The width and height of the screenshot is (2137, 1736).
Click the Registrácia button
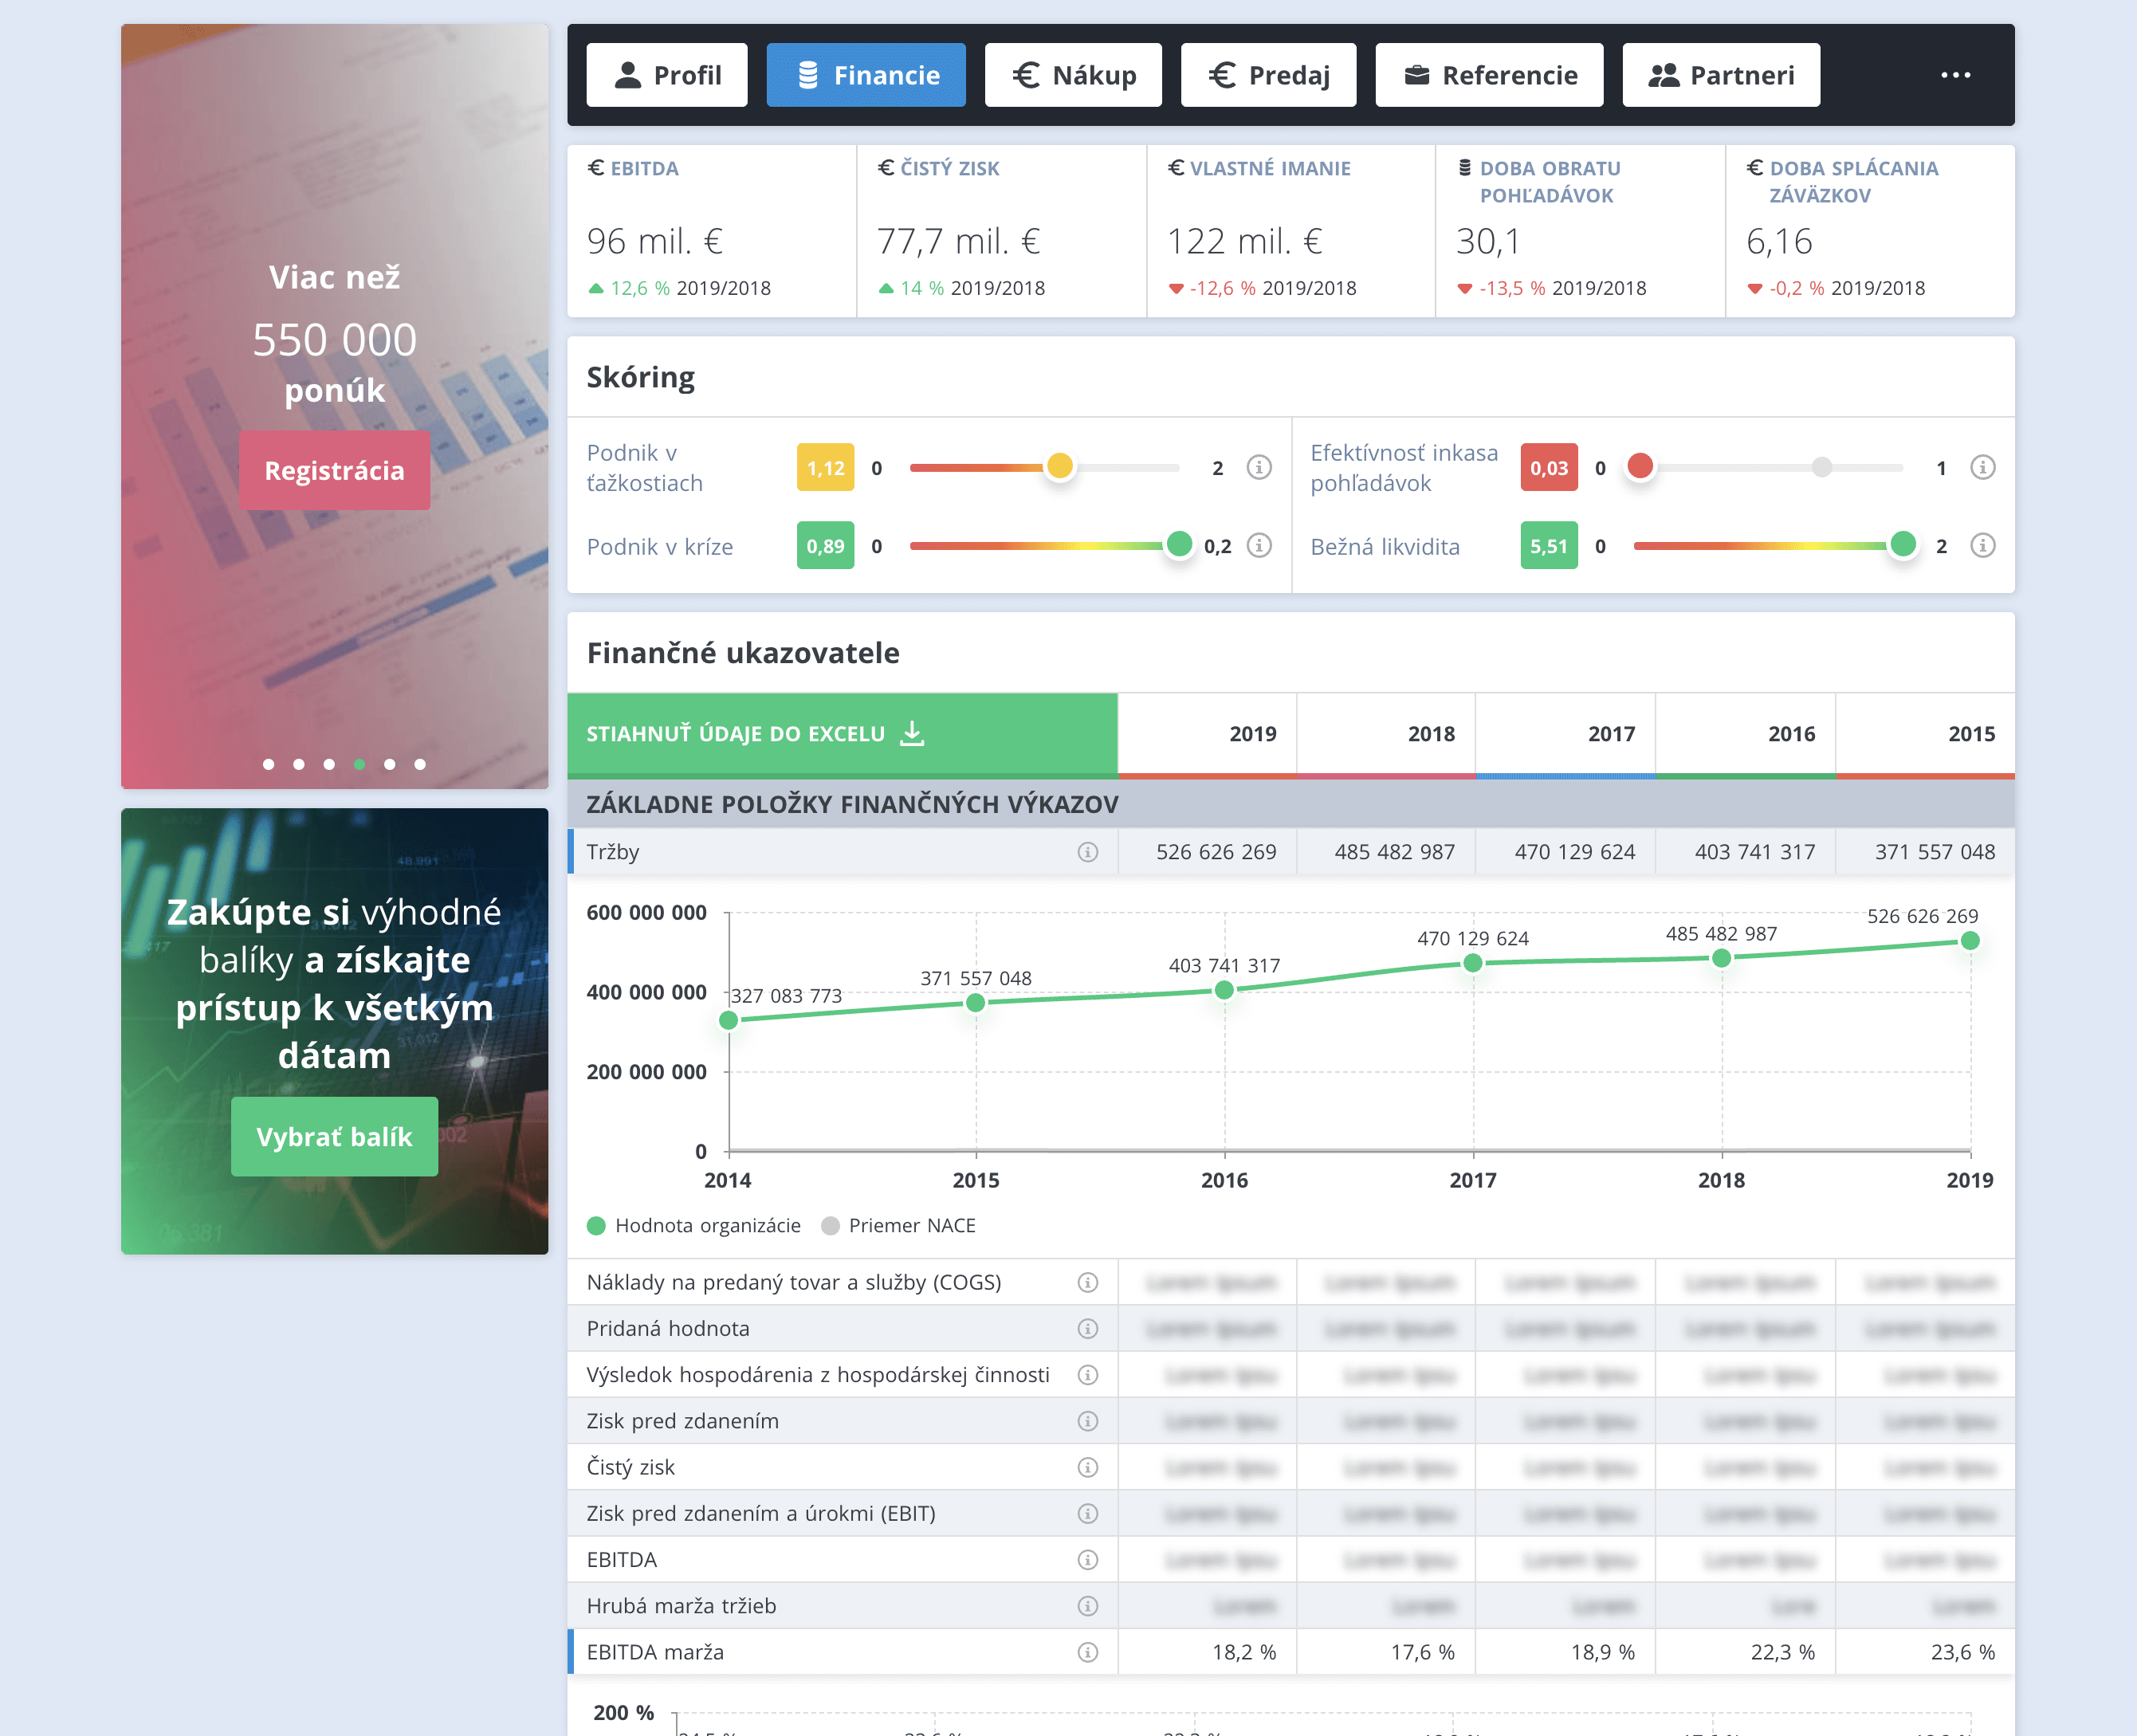click(334, 470)
